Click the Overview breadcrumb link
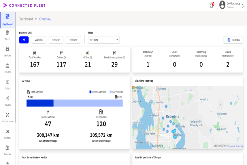247x165 pixels. click(45, 19)
